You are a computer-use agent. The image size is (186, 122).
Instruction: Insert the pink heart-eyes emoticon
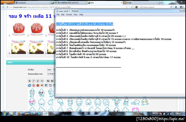[x=32, y=102]
